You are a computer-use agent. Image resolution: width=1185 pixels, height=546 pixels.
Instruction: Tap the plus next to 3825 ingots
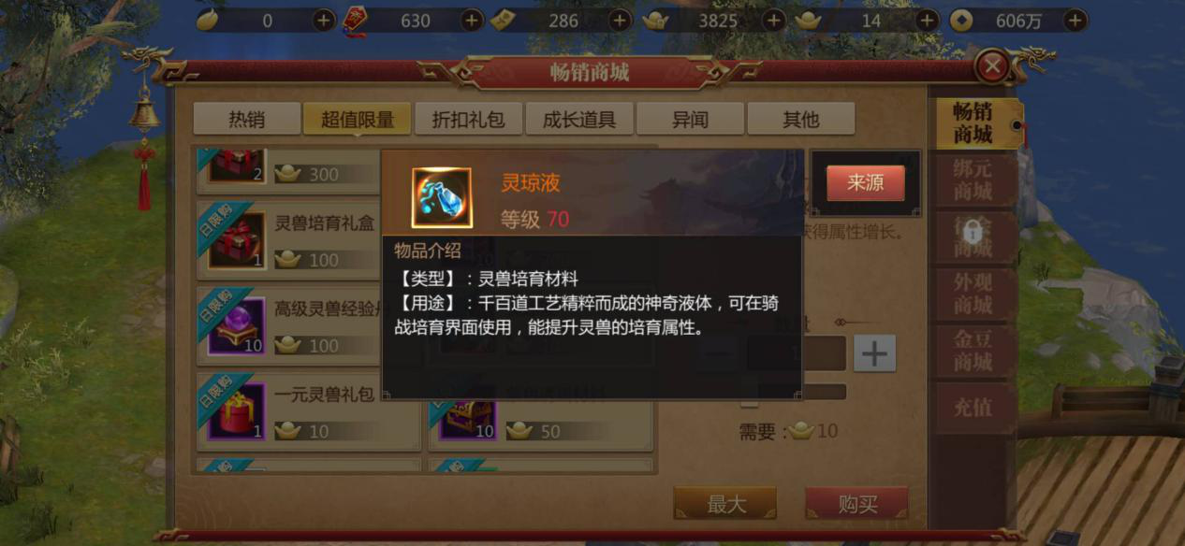774,21
